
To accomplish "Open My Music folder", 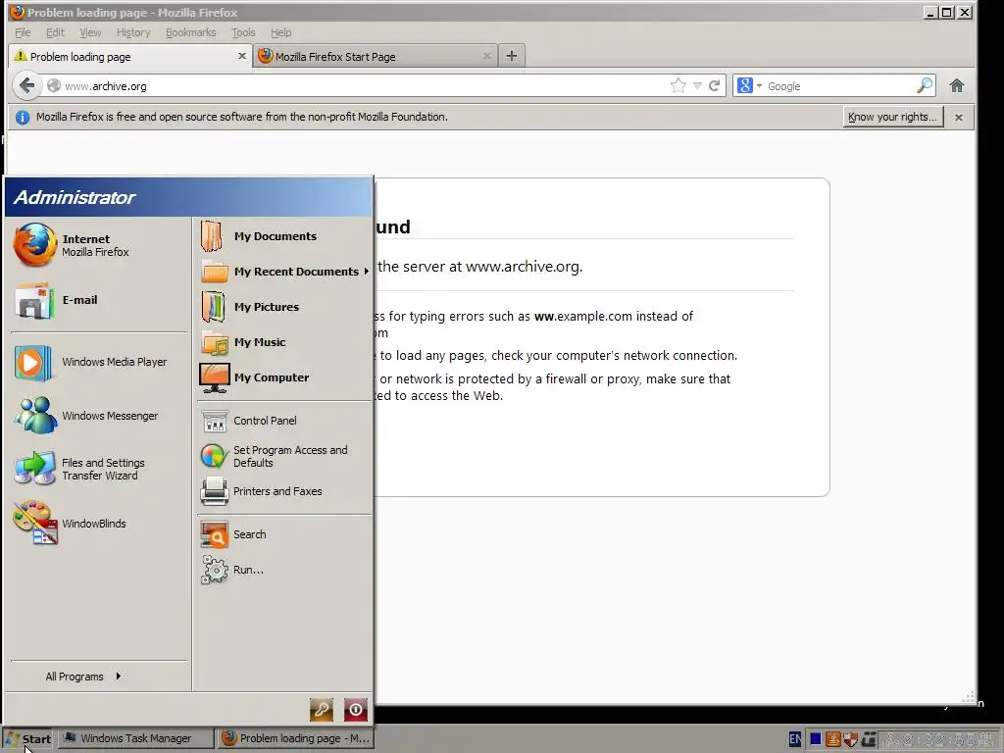I will 283,342.
